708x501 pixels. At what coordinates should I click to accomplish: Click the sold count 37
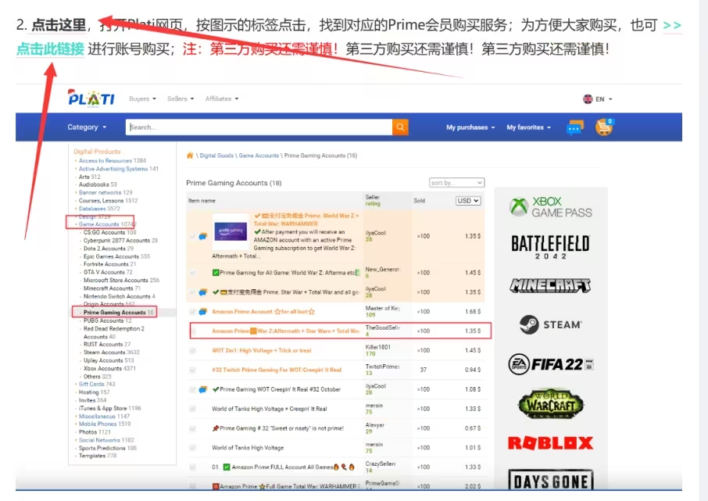[x=423, y=370]
